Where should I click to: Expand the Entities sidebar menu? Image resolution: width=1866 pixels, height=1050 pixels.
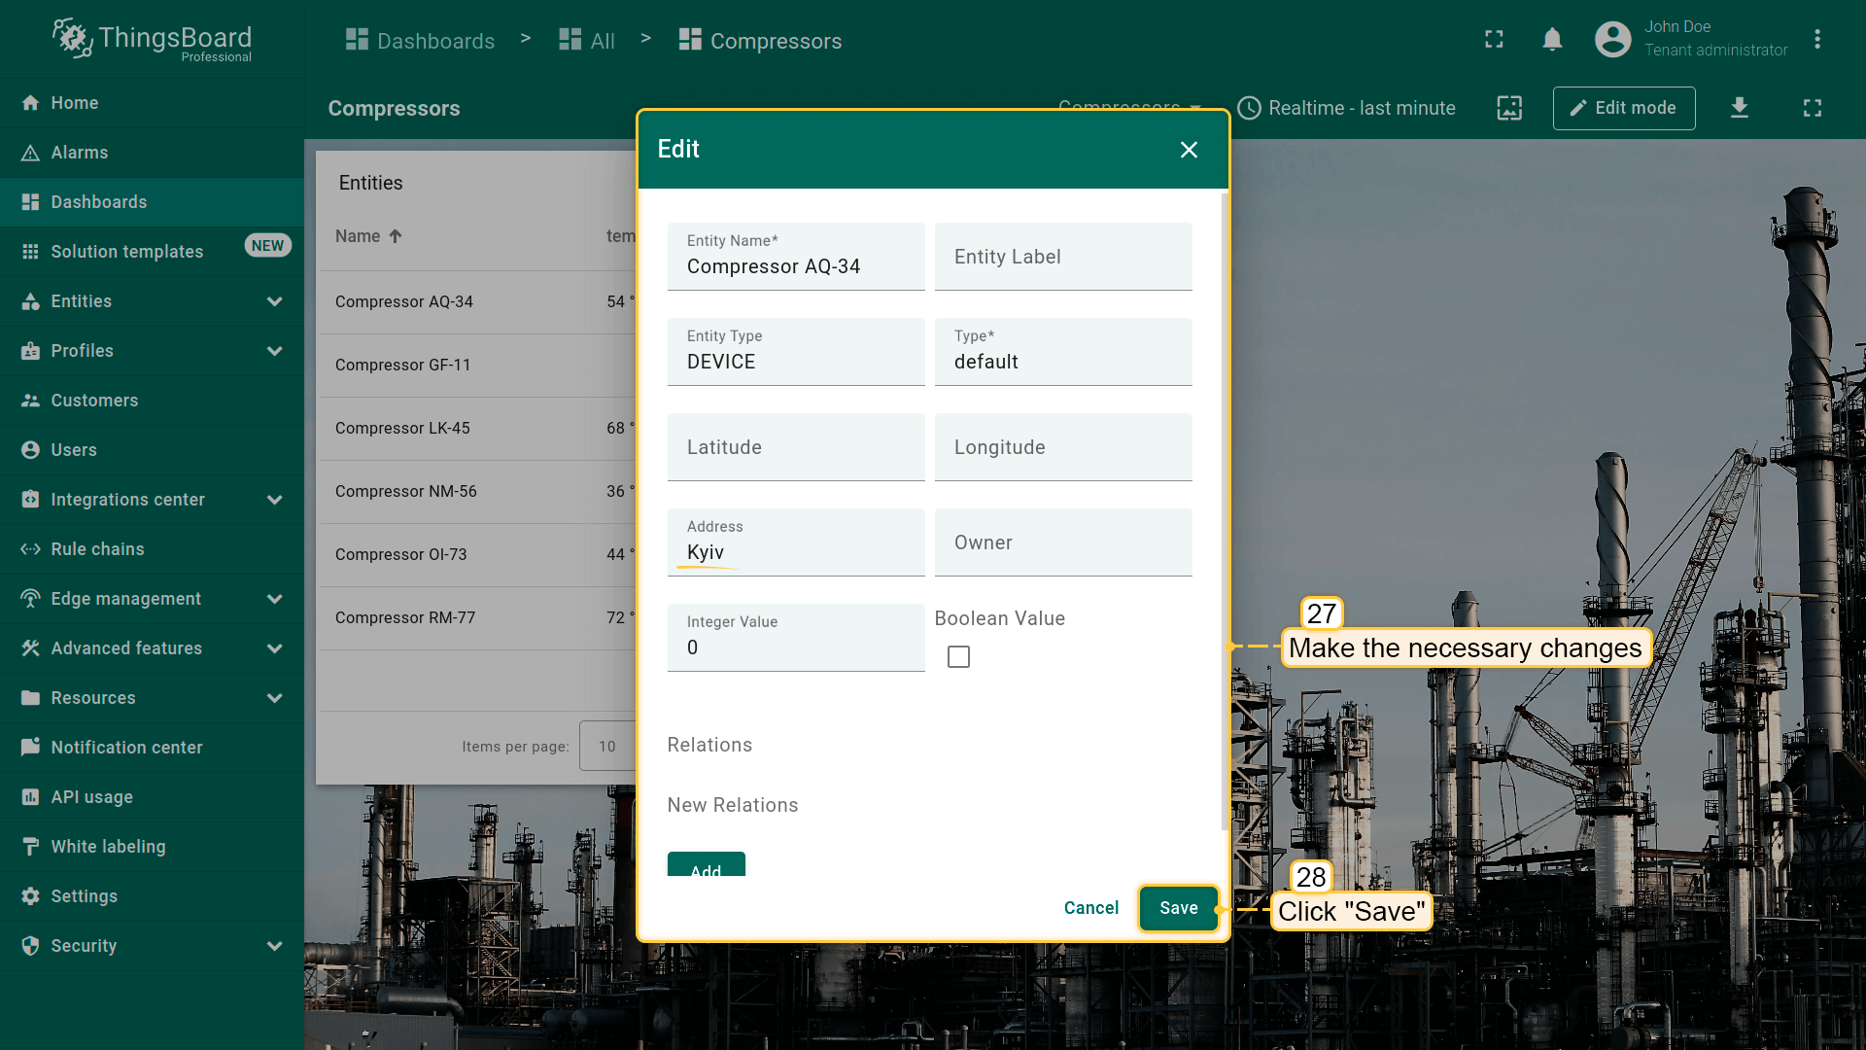coord(274,301)
